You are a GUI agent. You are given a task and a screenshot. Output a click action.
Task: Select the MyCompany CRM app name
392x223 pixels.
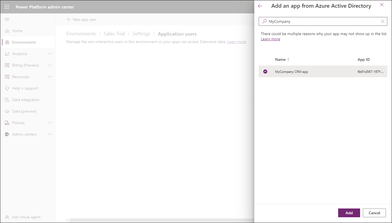point(291,72)
